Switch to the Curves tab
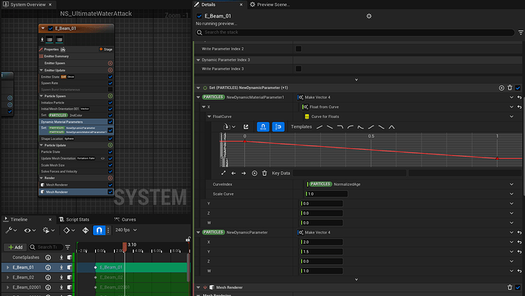525x296 pixels. coord(125,220)
